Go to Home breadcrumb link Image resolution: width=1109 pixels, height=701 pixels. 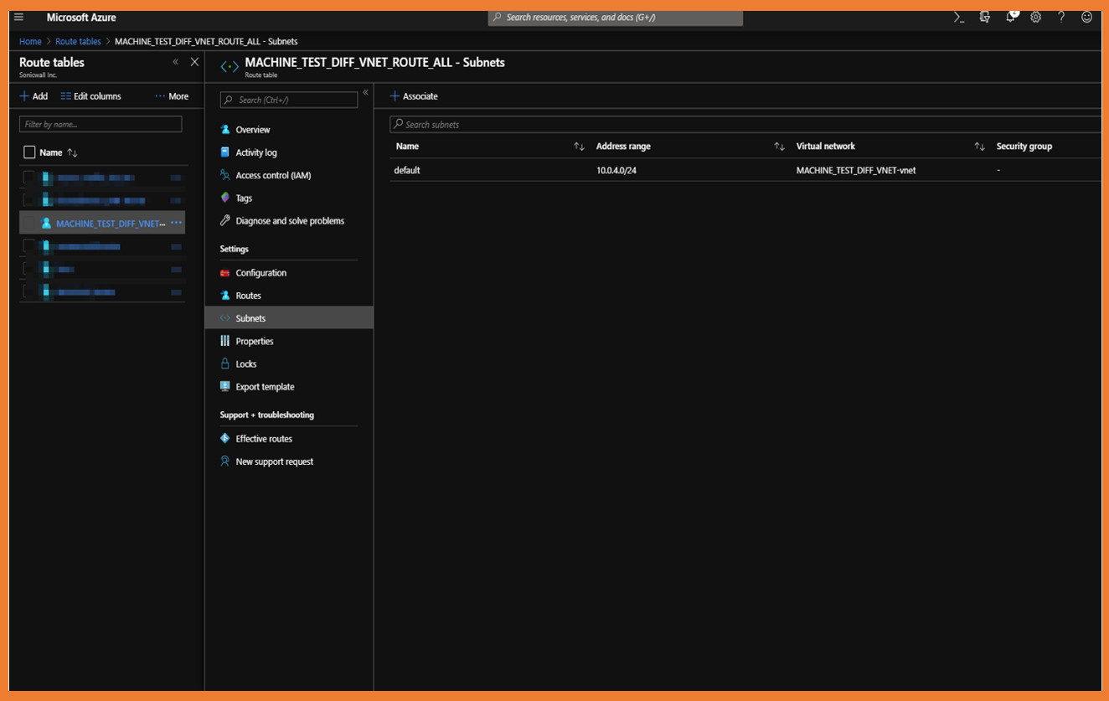click(30, 41)
